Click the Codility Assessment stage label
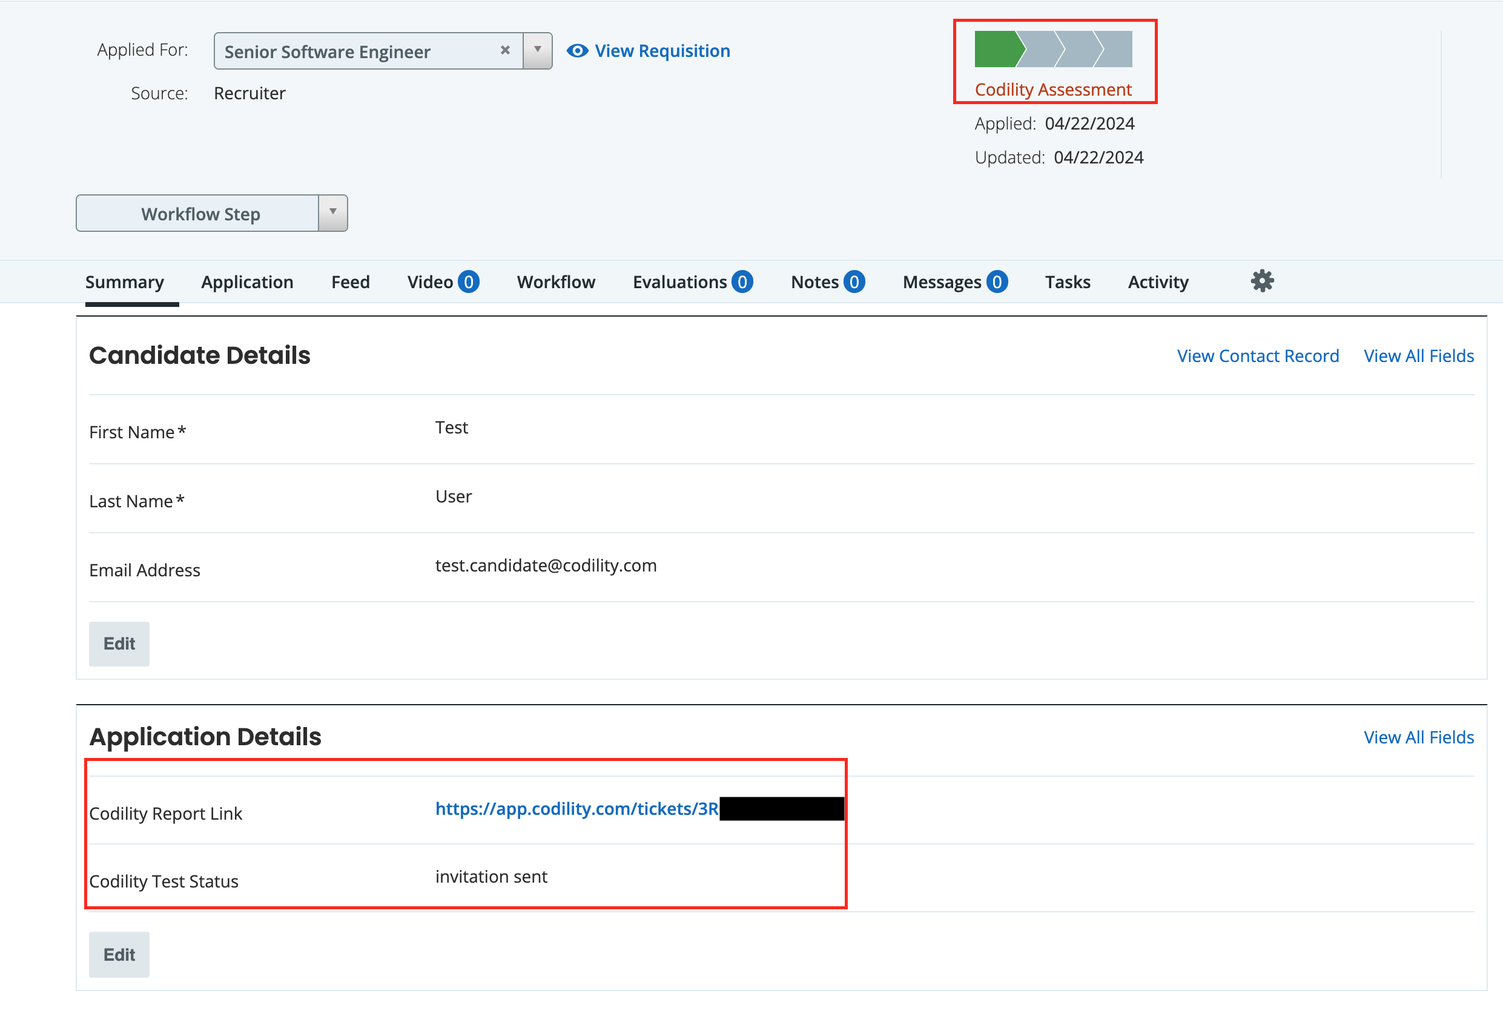This screenshot has width=1503, height=1011. pos(1053,90)
